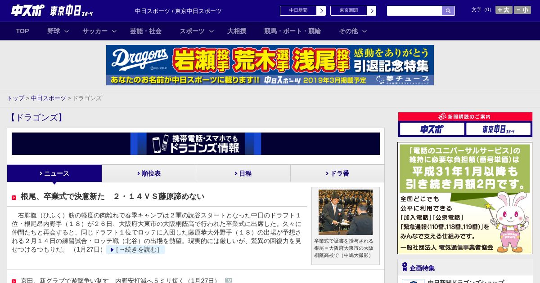Screen dimensions: 540x283
Task: Click the 文字（0） text size label
Action: [x=482, y=9]
